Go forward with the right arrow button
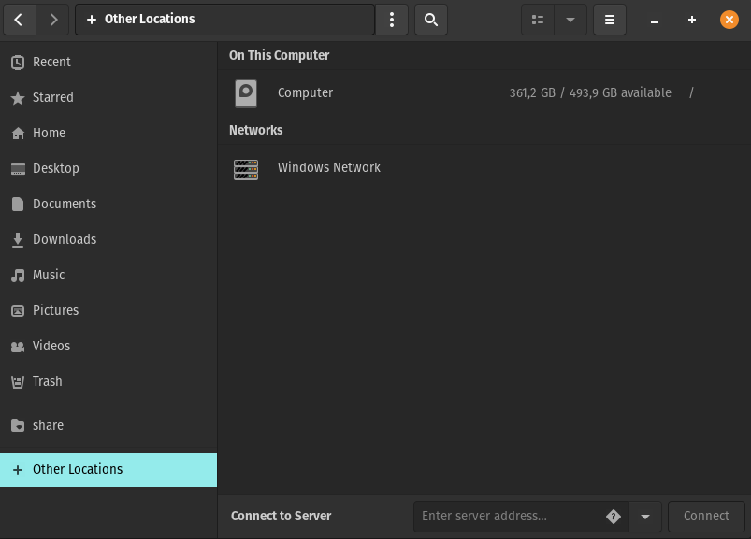 point(53,20)
